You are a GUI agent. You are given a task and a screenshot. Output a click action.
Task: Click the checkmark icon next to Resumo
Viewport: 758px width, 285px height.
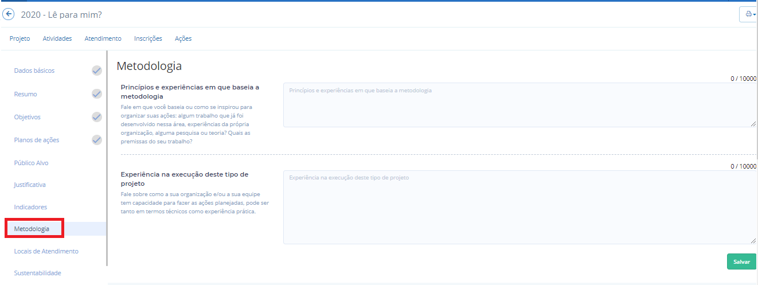97,94
